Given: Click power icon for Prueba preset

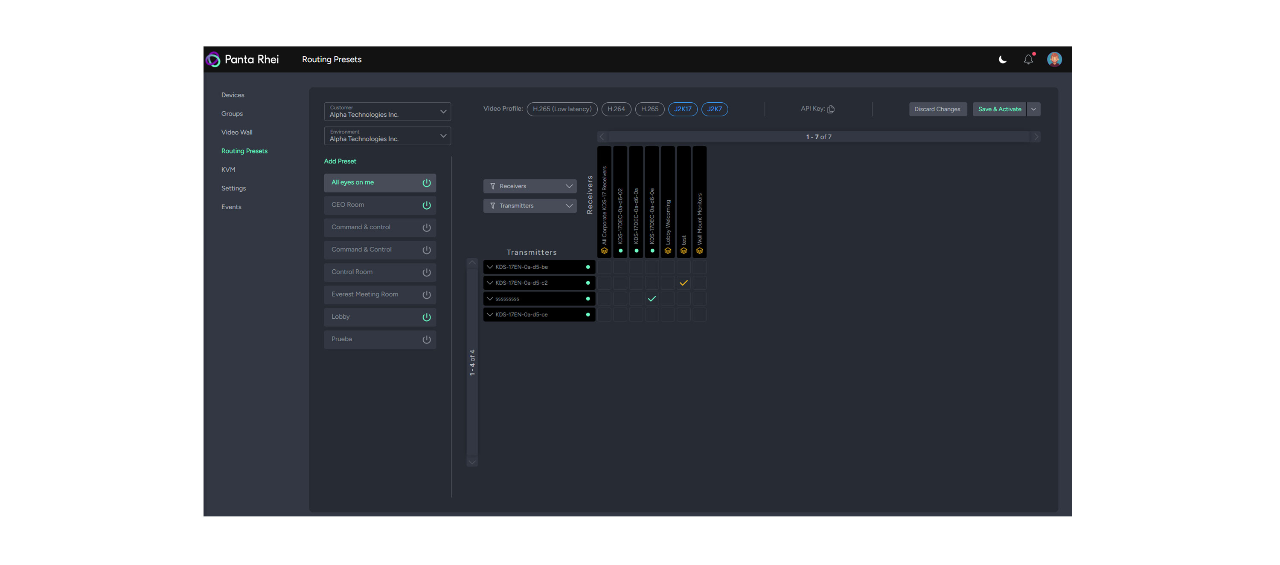Looking at the screenshot, I should pos(426,340).
